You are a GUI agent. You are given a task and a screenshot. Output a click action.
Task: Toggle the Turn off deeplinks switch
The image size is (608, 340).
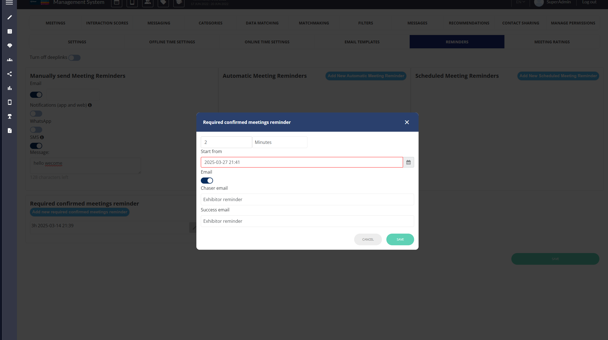click(x=74, y=58)
